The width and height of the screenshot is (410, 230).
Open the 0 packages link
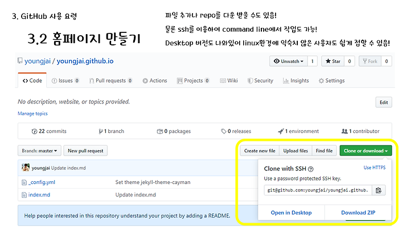click(174, 131)
